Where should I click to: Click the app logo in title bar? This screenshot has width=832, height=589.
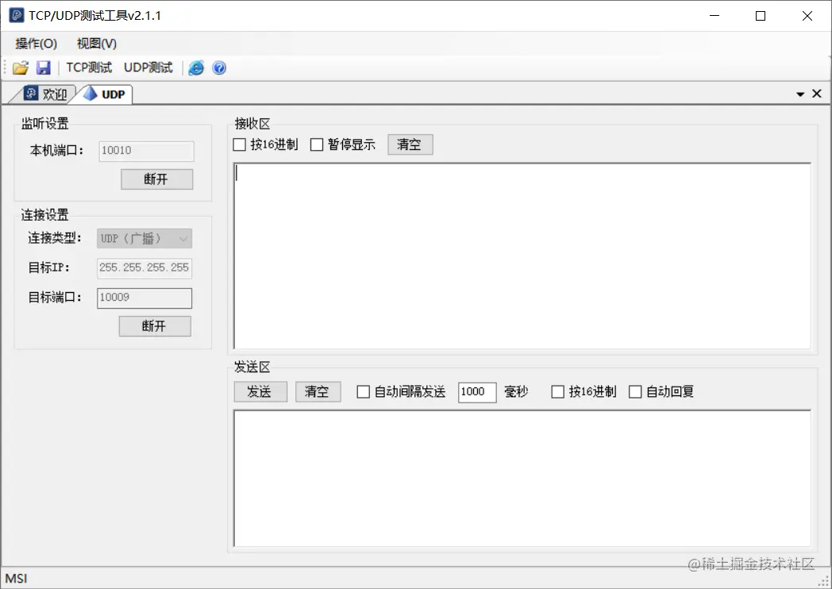click(17, 15)
